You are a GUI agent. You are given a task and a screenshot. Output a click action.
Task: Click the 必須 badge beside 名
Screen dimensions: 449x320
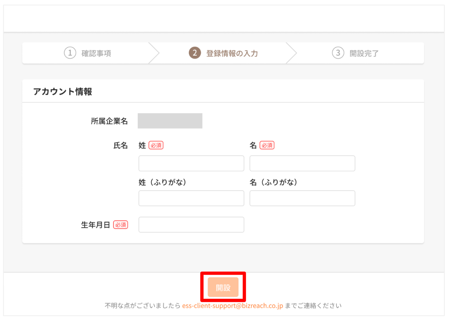pos(267,145)
